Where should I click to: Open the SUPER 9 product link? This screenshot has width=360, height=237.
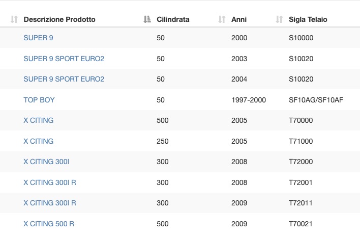click(x=38, y=38)
